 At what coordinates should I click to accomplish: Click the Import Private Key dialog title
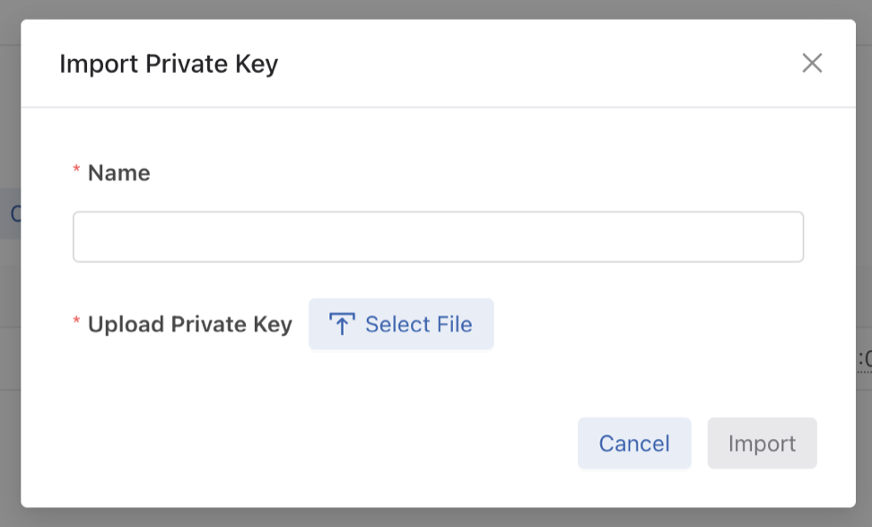coord(169,64)
